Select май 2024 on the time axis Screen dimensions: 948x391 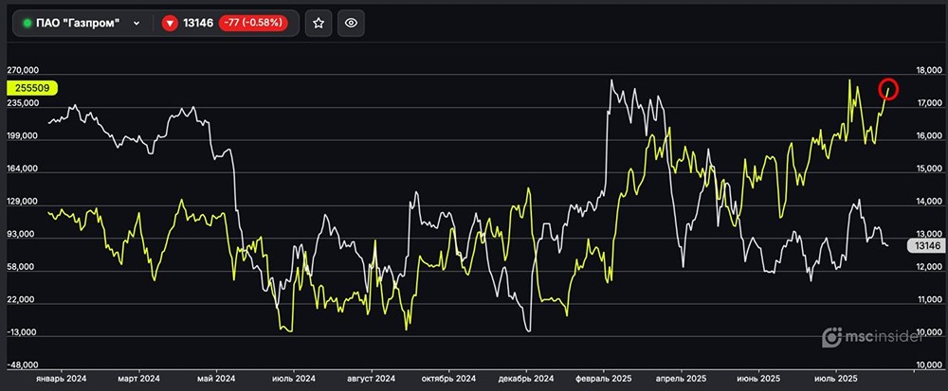tap(216, 379)
